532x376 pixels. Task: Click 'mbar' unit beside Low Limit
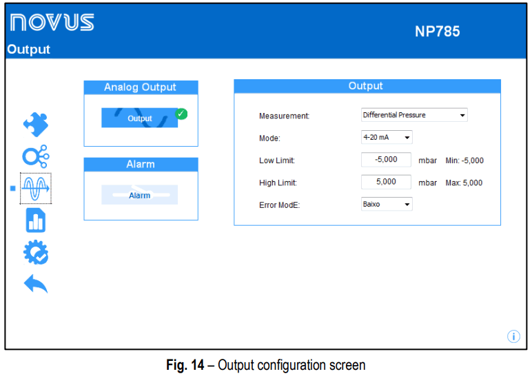427,160
